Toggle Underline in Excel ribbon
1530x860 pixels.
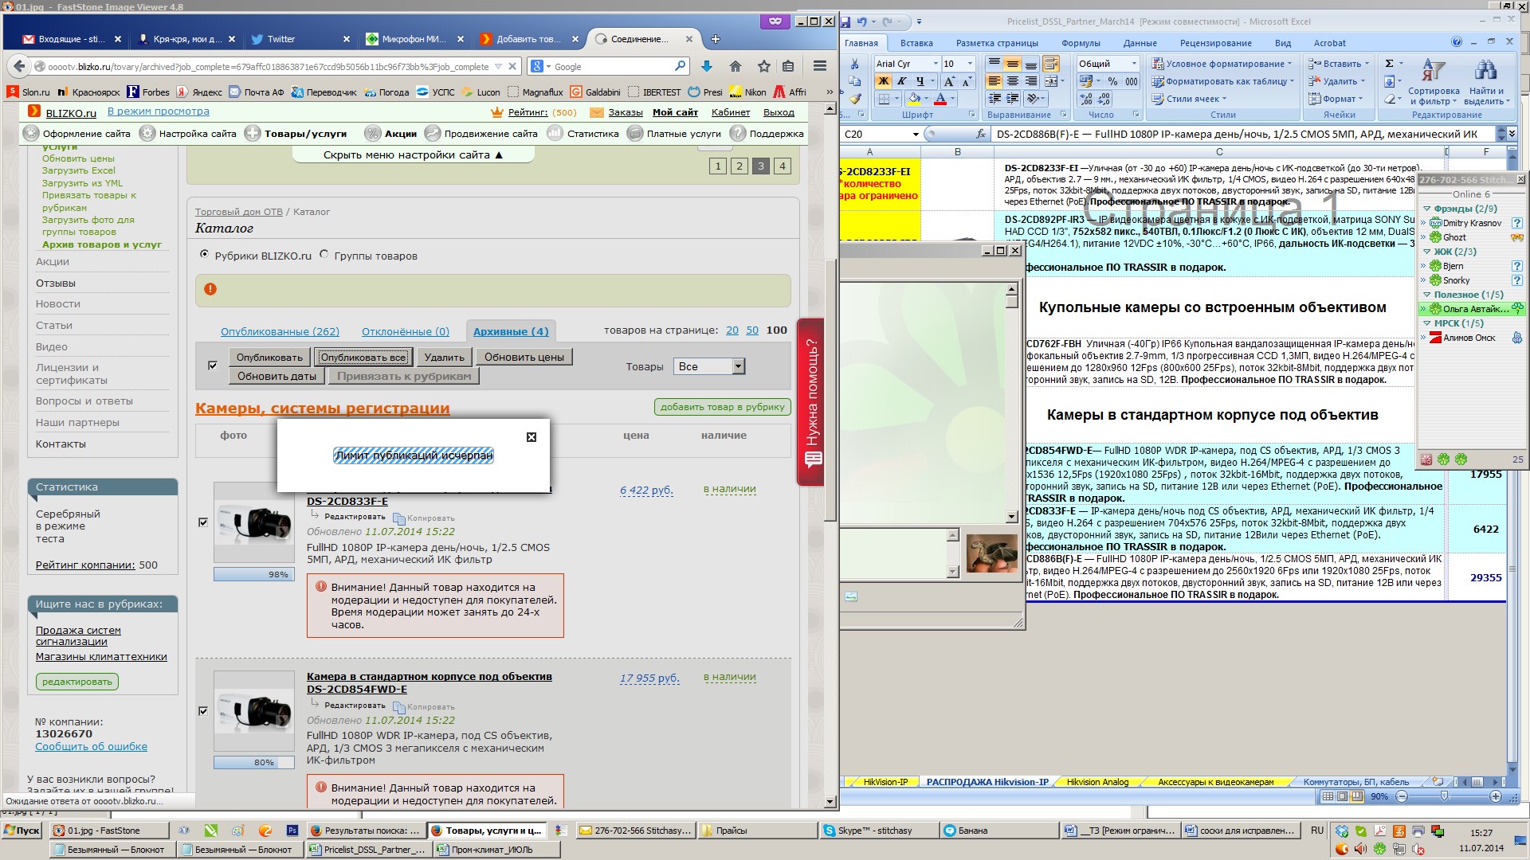point(920,81)
